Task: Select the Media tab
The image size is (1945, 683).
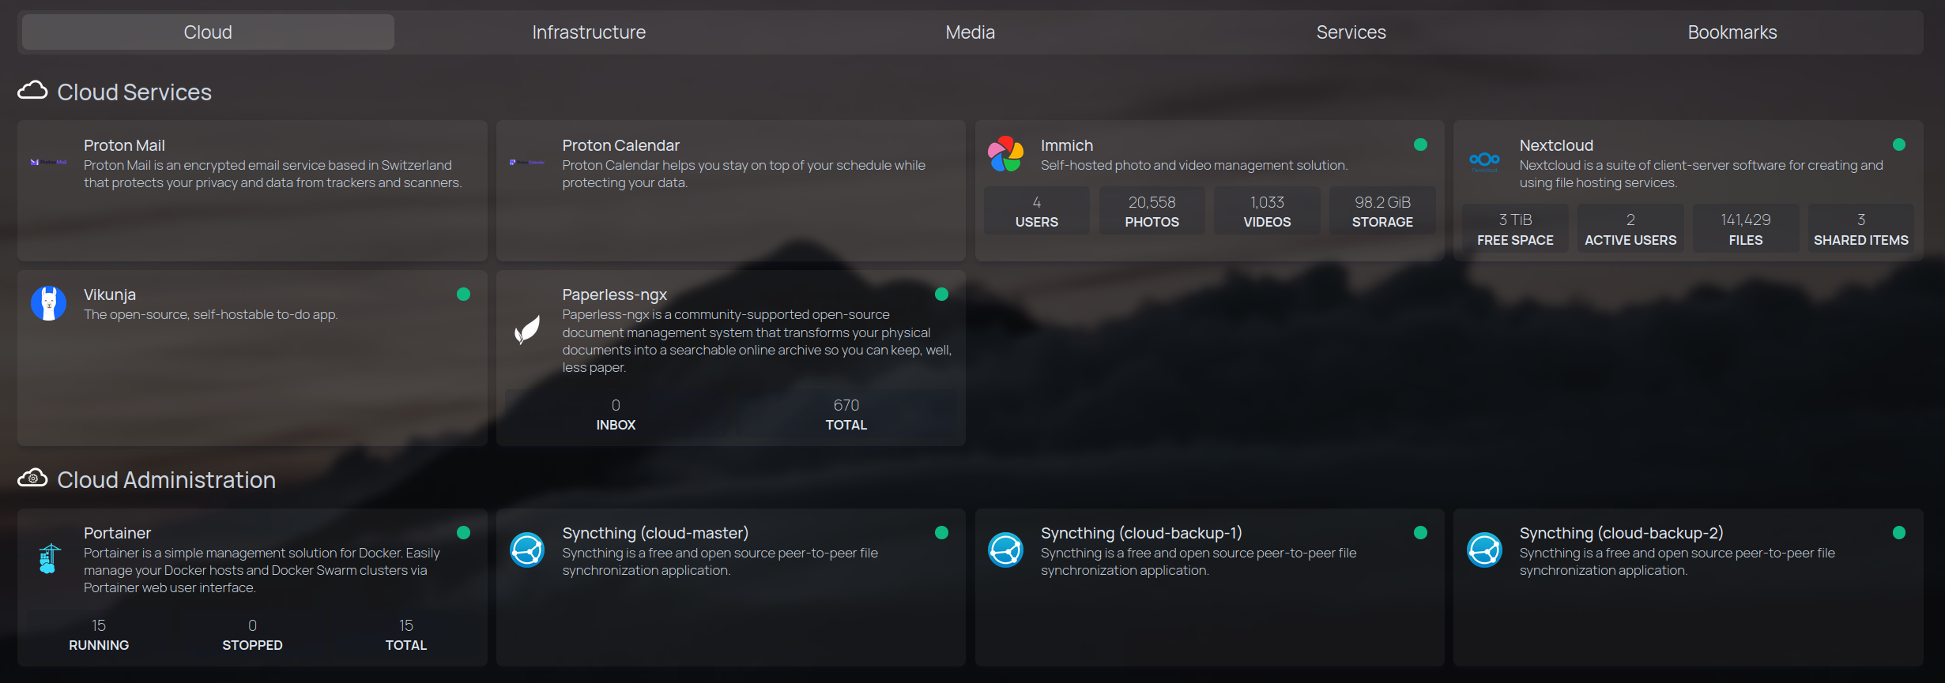Action: pyautogui.click(x=970, y=32)
